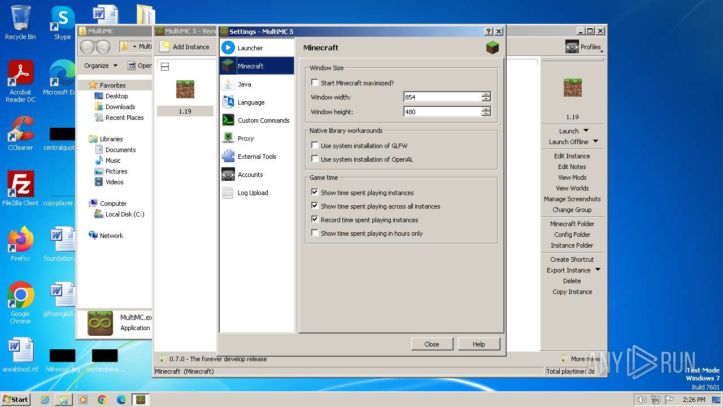The image size is (723, 407).
Task: Uncheck Record time spent playing instances
Action: pyautogui.click(x=315, y=219)
